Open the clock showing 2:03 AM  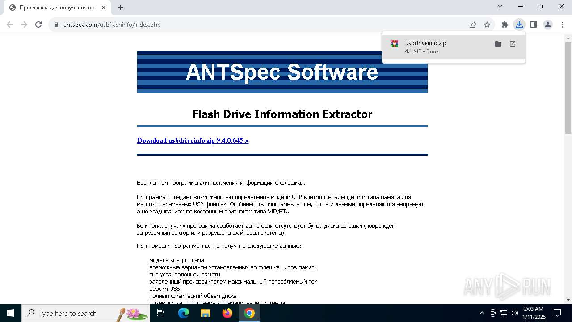(x=534, y=313)
